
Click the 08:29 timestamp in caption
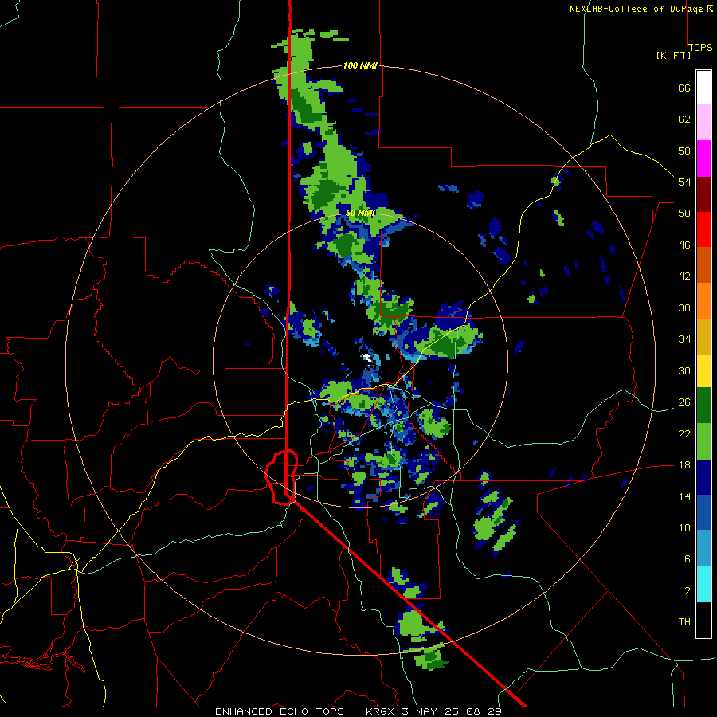coord(484,711)
